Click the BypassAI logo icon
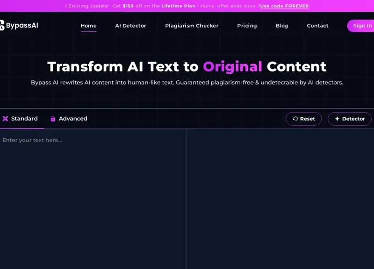The image size is (374, 269). pos(2,25)
